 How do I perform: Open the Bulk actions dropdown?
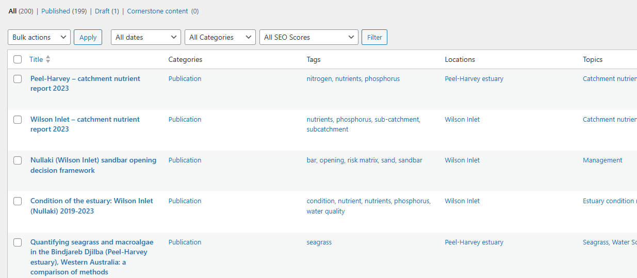click(x=39, y=37)
